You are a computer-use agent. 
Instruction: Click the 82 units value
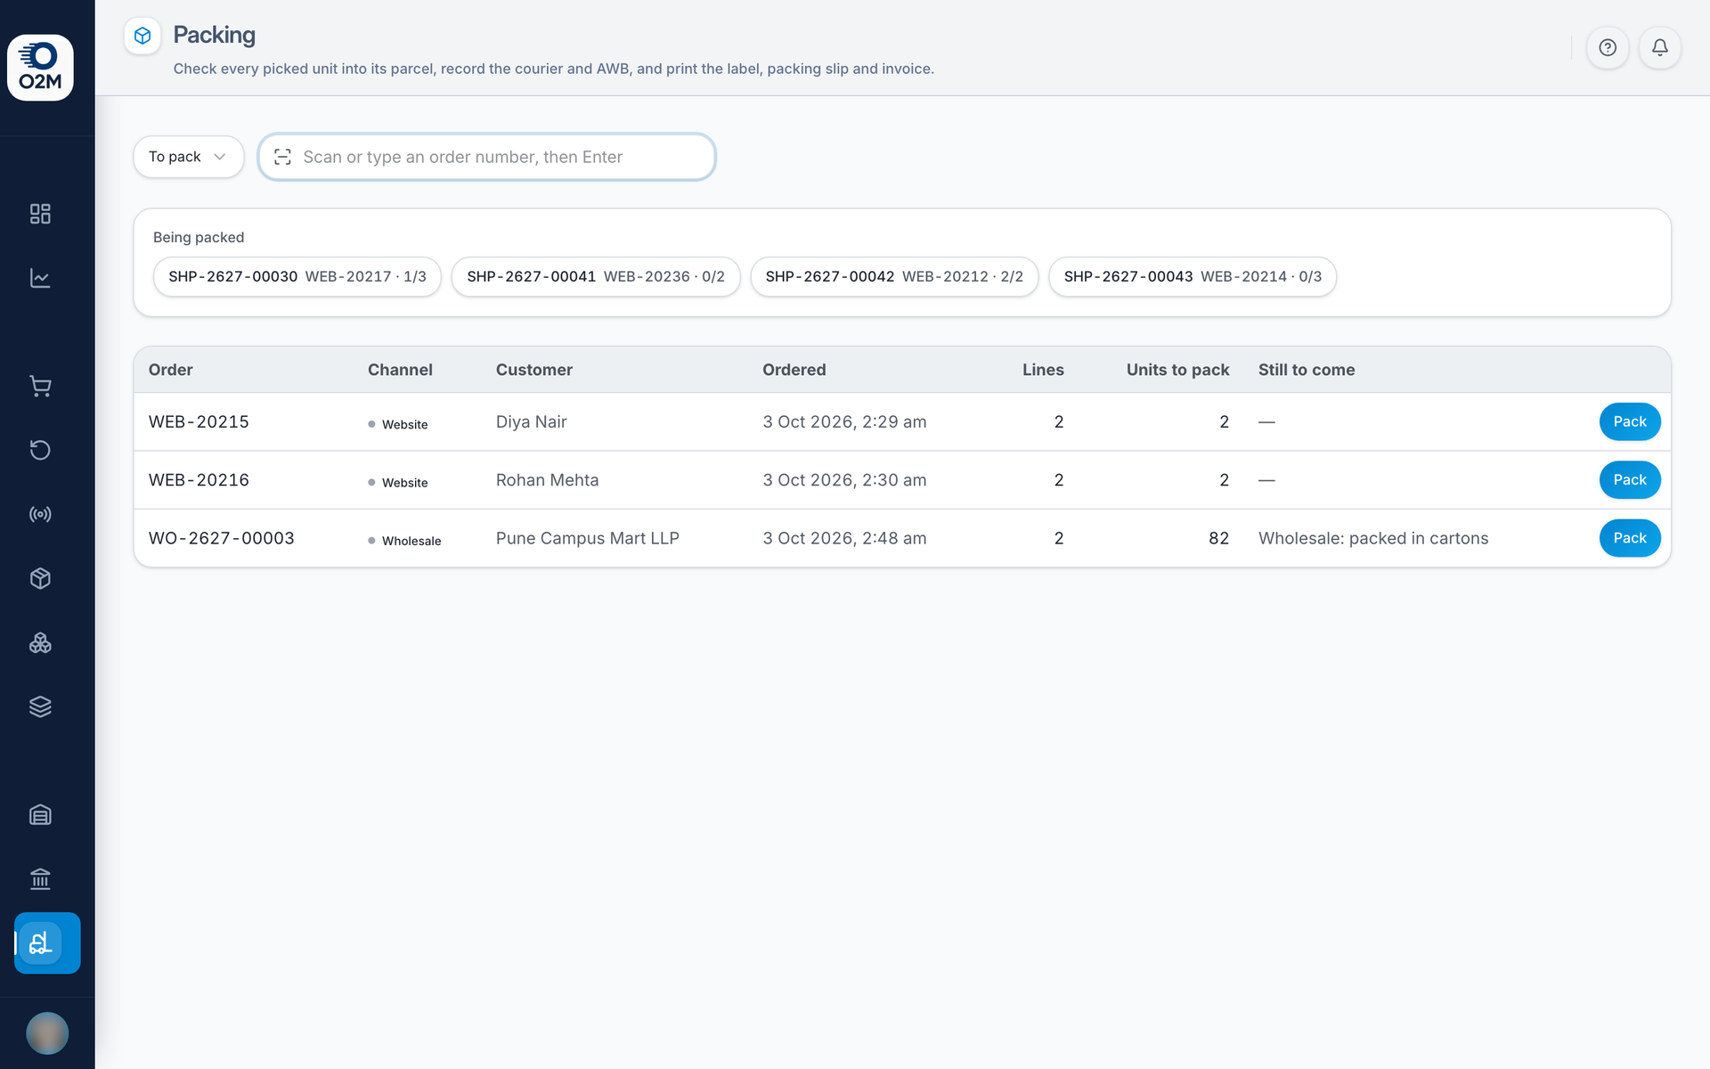[1218, 538]
